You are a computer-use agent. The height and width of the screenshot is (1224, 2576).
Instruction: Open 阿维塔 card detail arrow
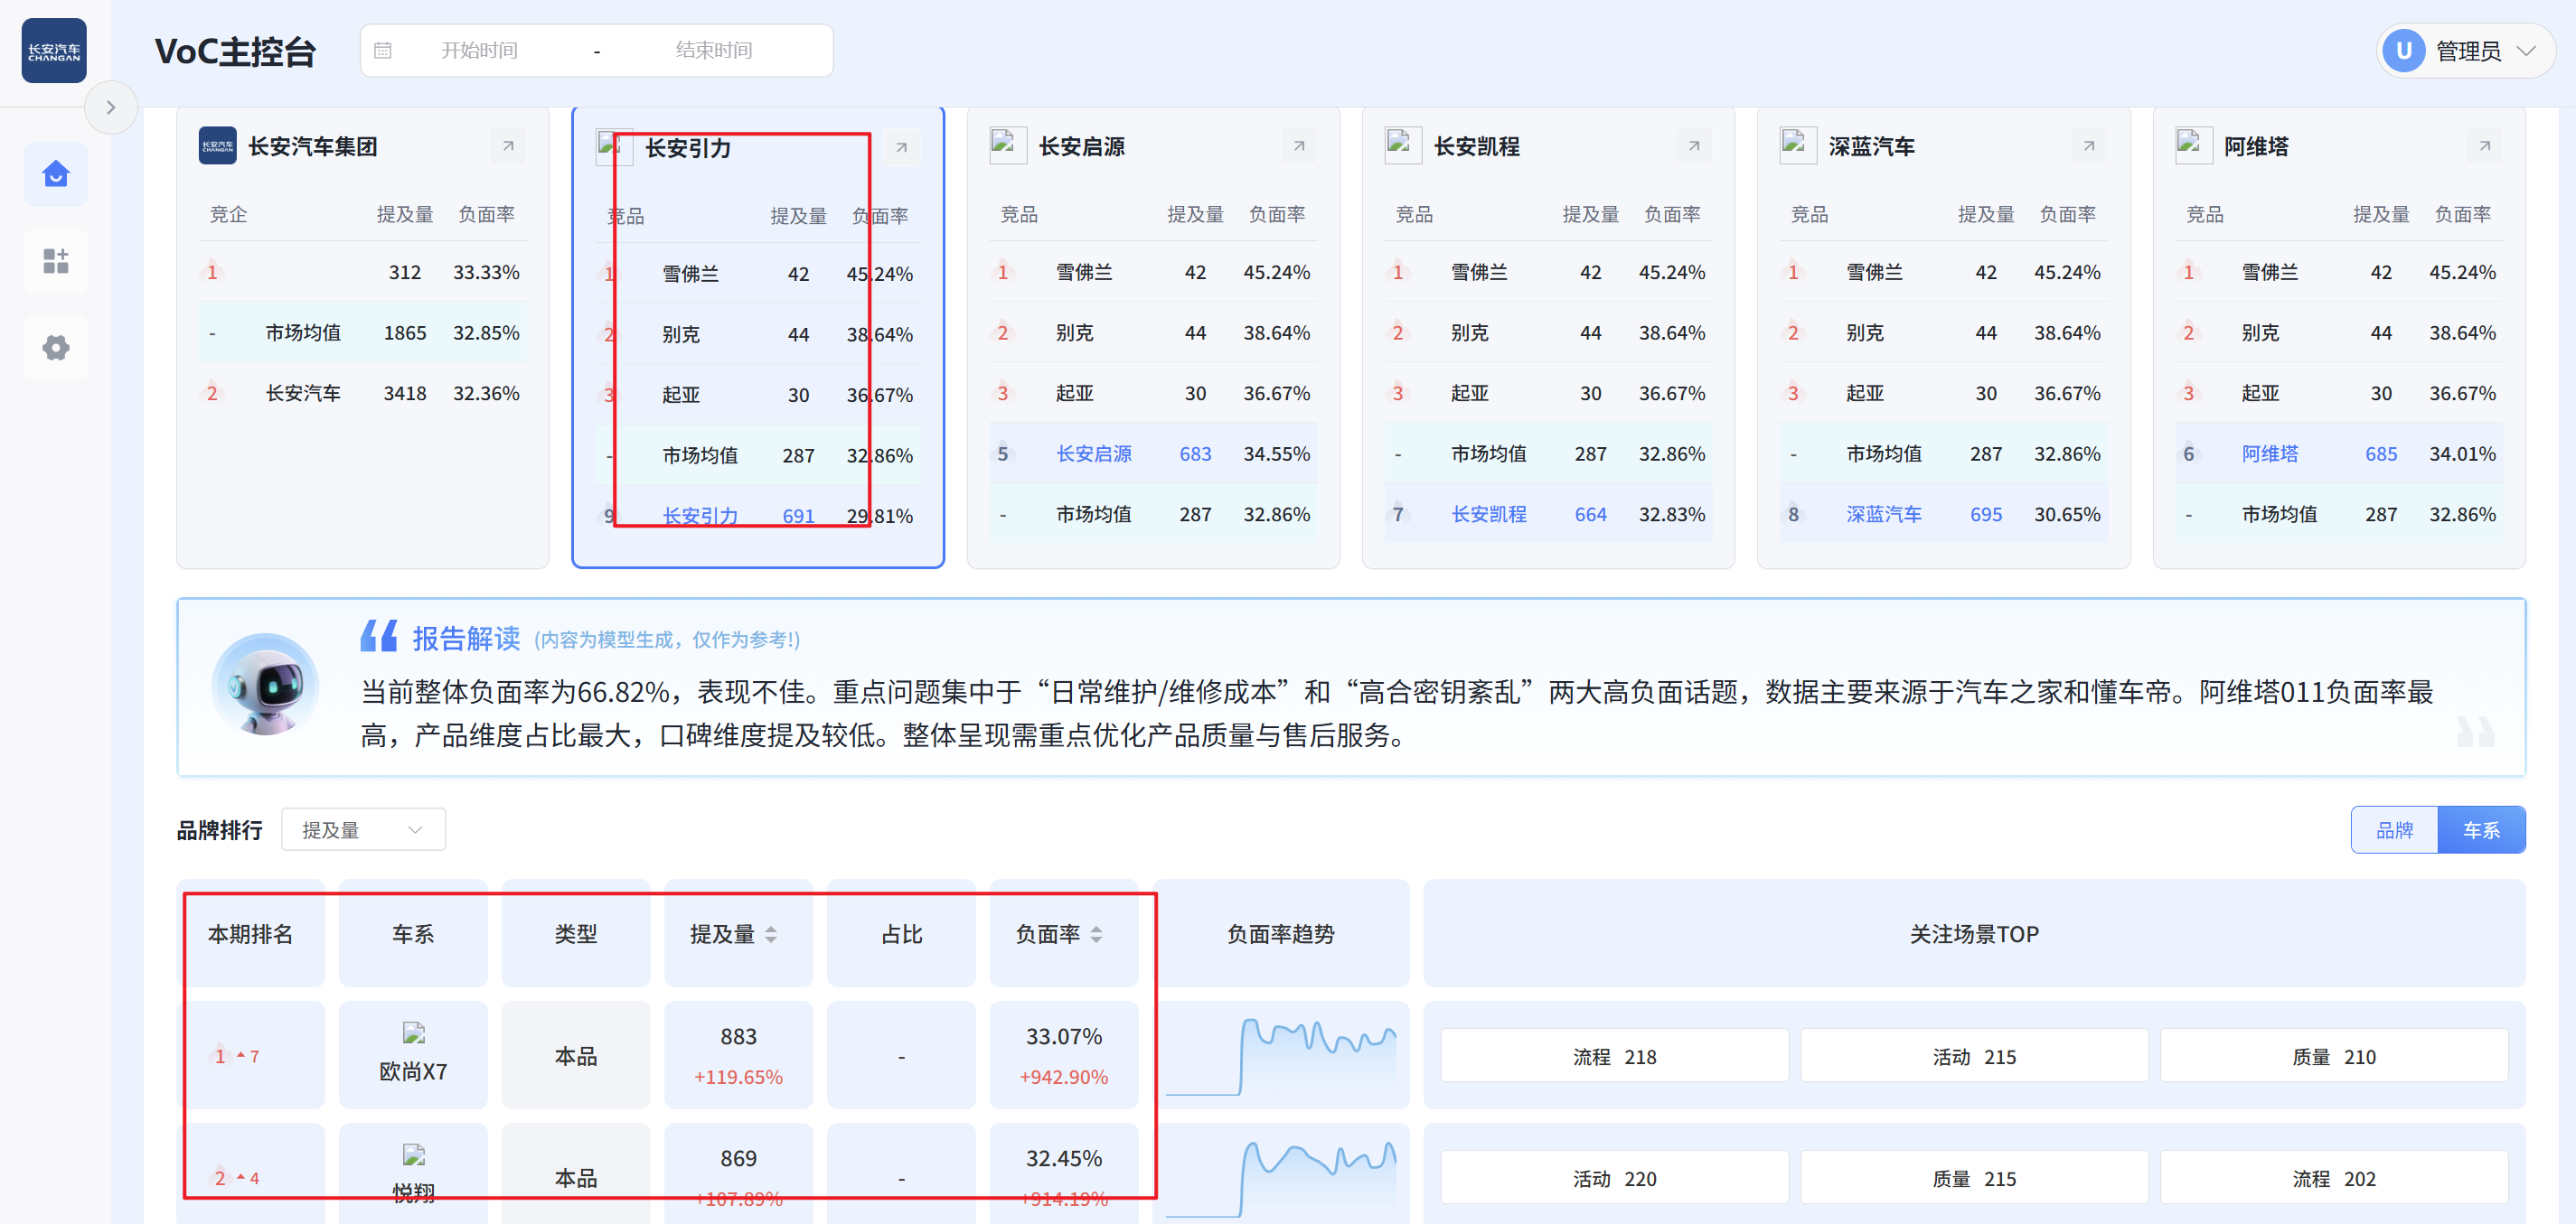pos(2484,145)
